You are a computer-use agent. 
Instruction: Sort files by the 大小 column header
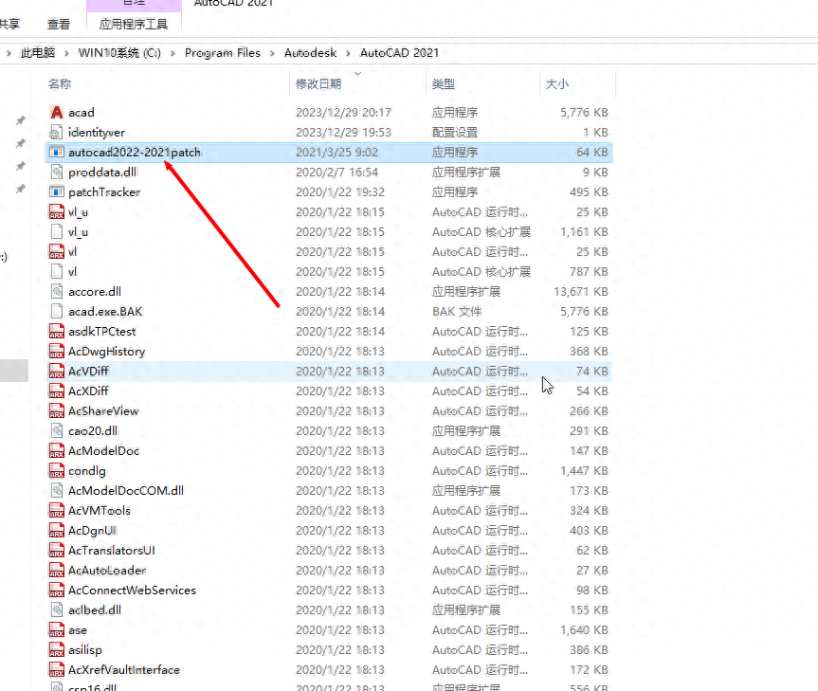(x=555, y=83)
